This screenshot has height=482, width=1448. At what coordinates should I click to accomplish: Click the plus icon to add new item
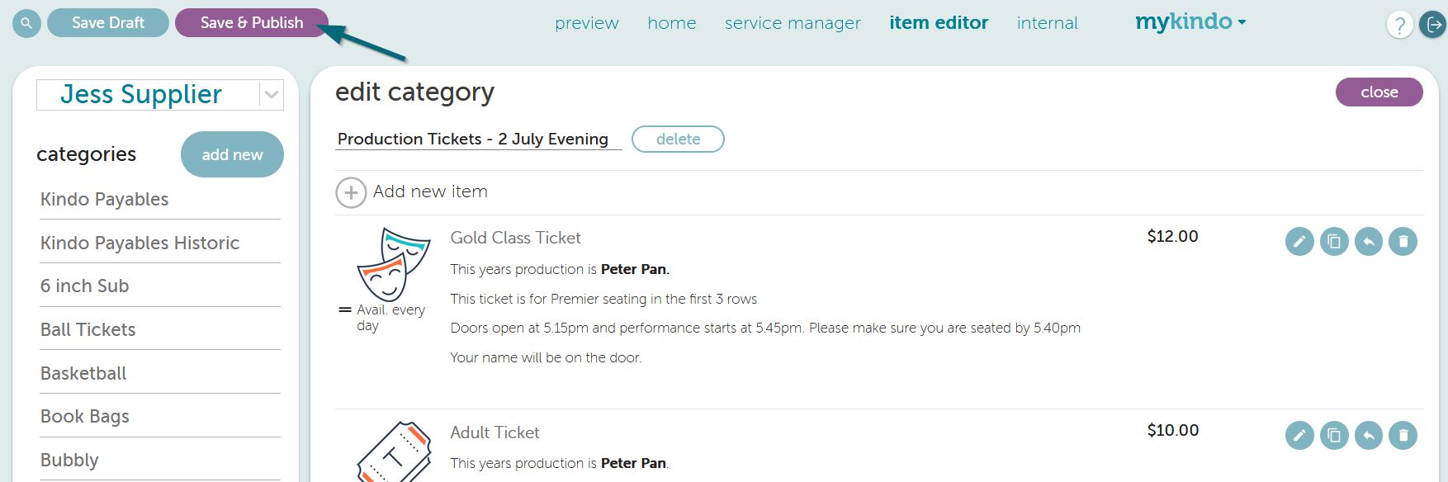coord(351,192)
